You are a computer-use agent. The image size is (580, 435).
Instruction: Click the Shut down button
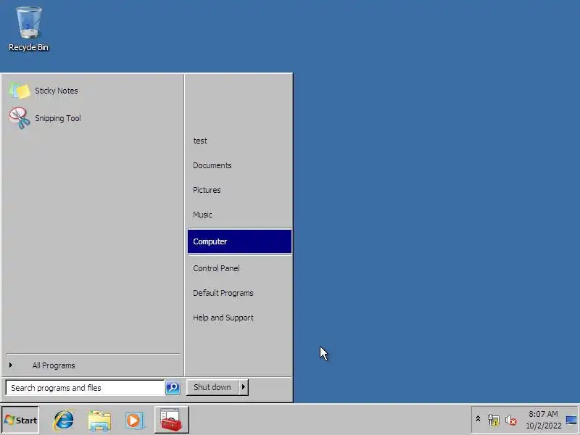click(212, 387)
